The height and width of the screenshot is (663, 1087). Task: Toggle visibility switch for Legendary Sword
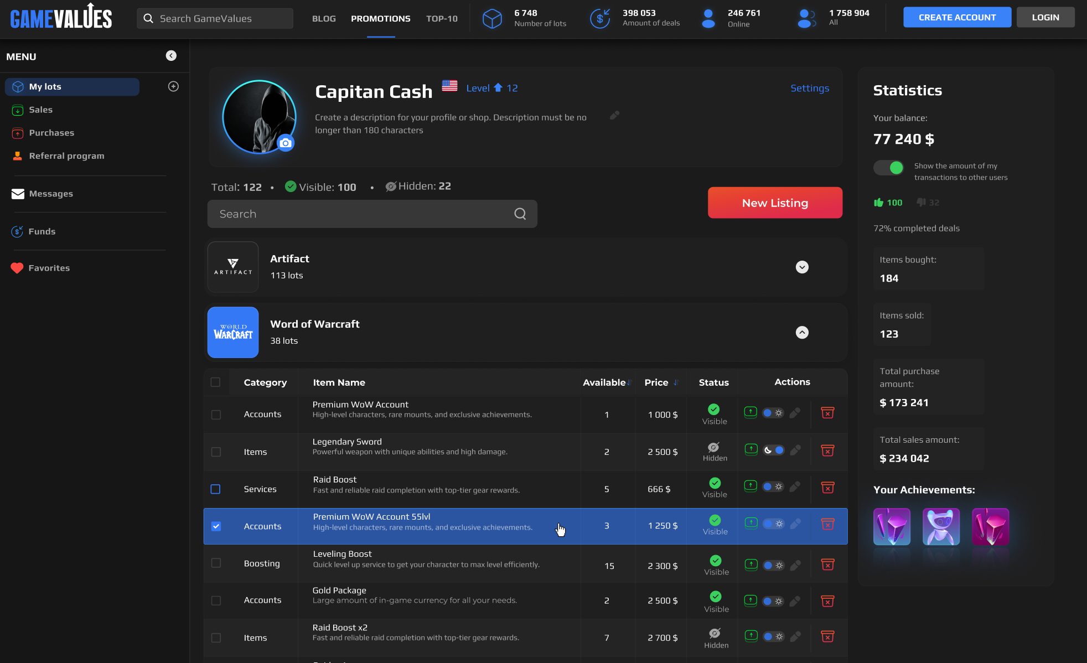pos(773,450)
